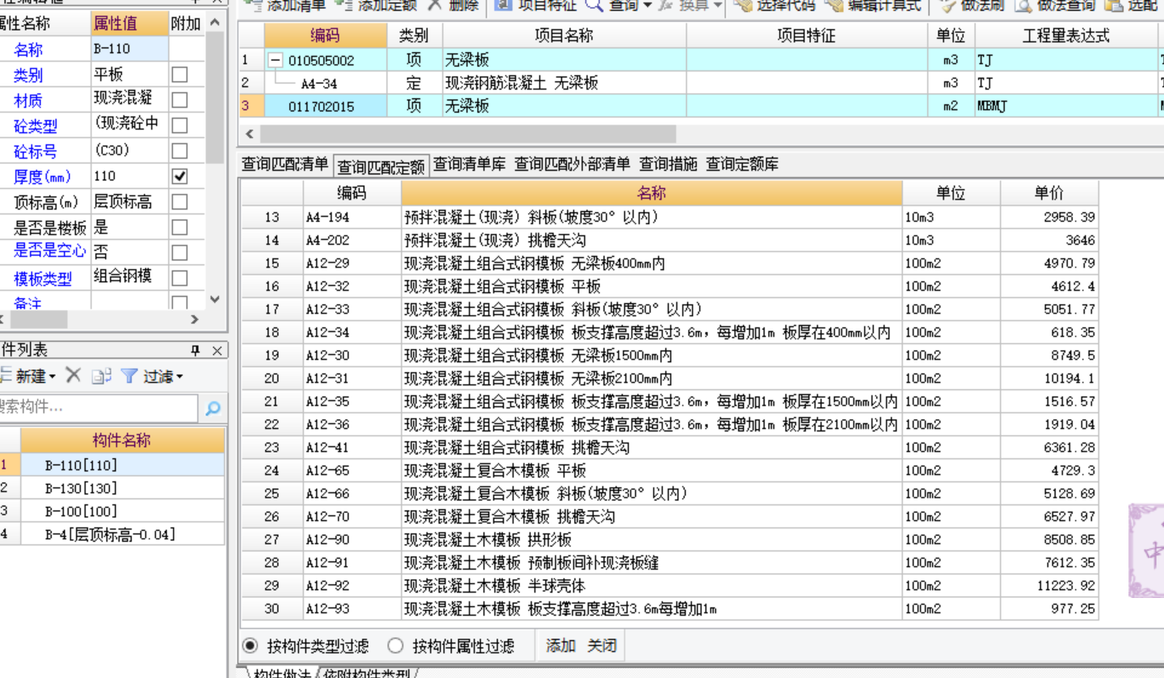This screenshot has width=1164, height=678.
Task: Click the 名称 column header in quota table
Action: pyautogui.click(x=652, y=193)
